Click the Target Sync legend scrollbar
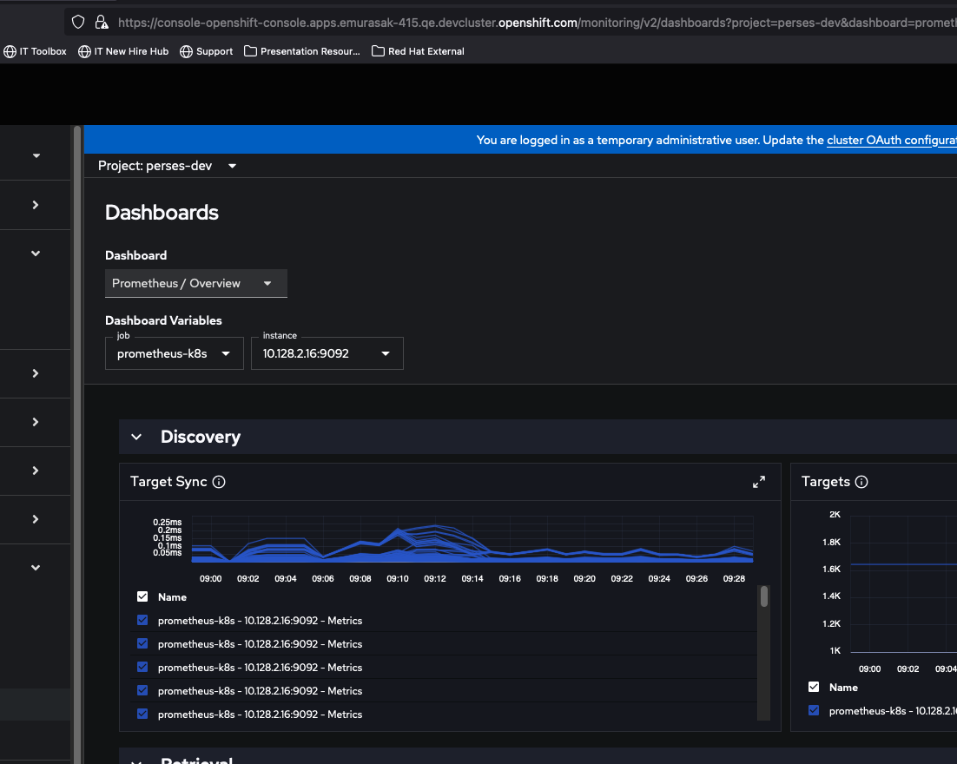957x764 pixels. click(763, 596)
